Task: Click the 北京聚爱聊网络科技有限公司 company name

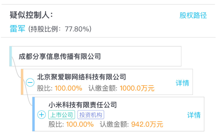Action: pos(82,77)
